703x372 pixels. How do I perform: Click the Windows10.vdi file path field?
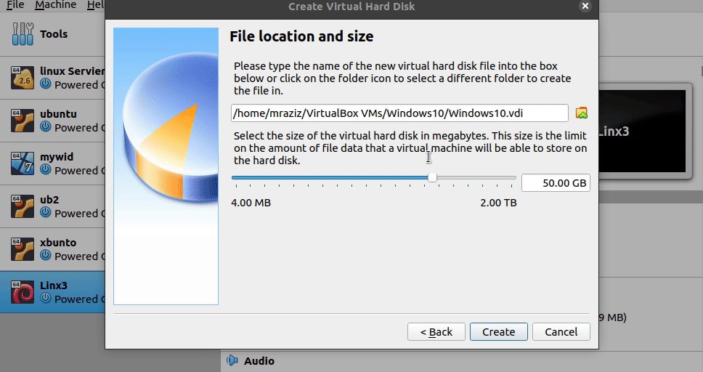[x=399, y=113]
